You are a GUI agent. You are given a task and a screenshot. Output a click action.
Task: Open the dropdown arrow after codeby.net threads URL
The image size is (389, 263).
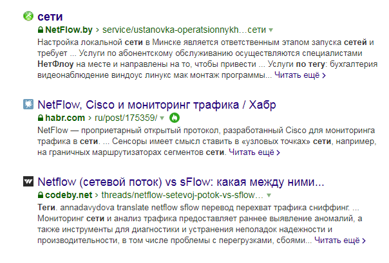(x=269, y=195)
